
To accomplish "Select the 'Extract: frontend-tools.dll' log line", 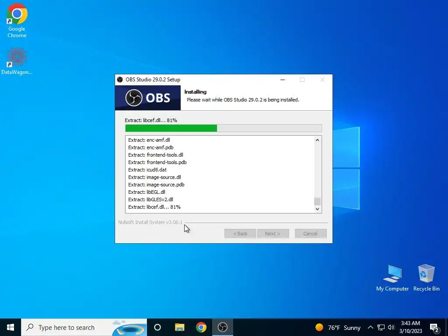I will pos(156,155).
